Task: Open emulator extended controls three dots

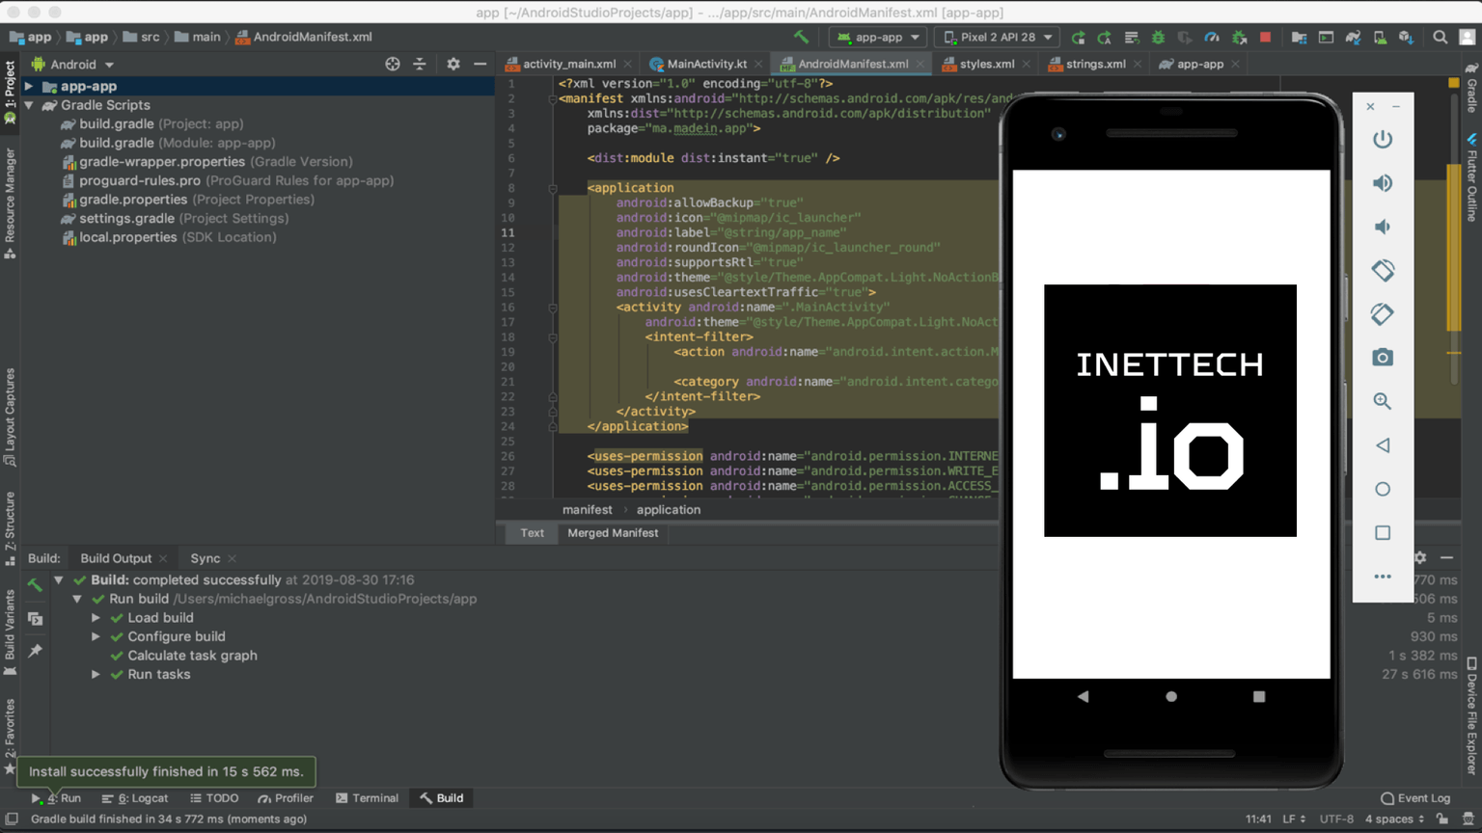Action: tap(1383, 577)
